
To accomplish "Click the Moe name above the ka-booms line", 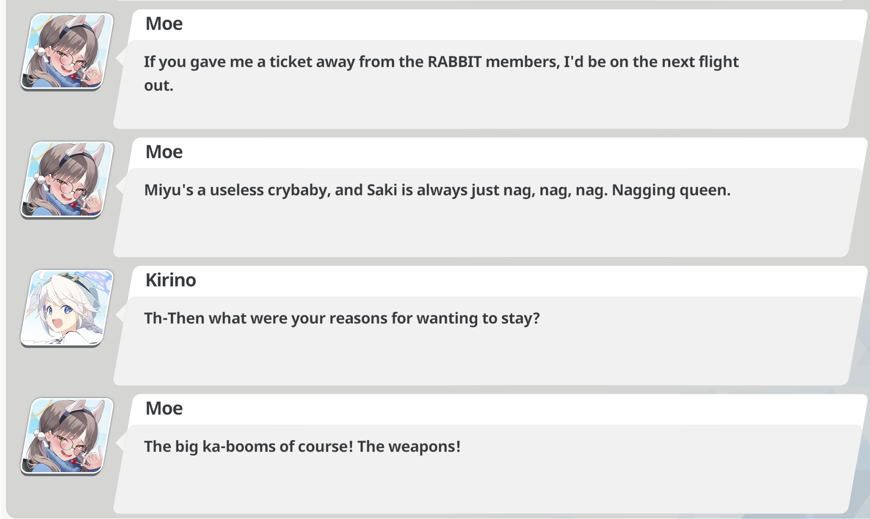I will coord(164,409).
